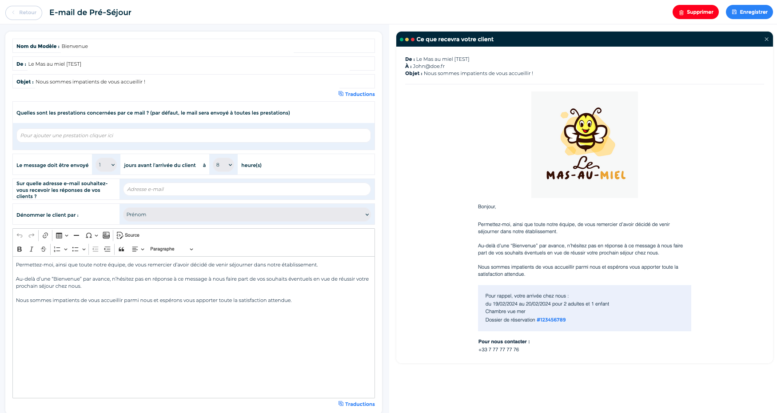Open the send hour dropdown

(223, 165)
